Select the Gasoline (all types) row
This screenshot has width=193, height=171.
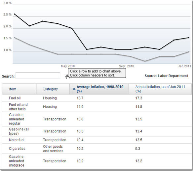click(96, 131)
